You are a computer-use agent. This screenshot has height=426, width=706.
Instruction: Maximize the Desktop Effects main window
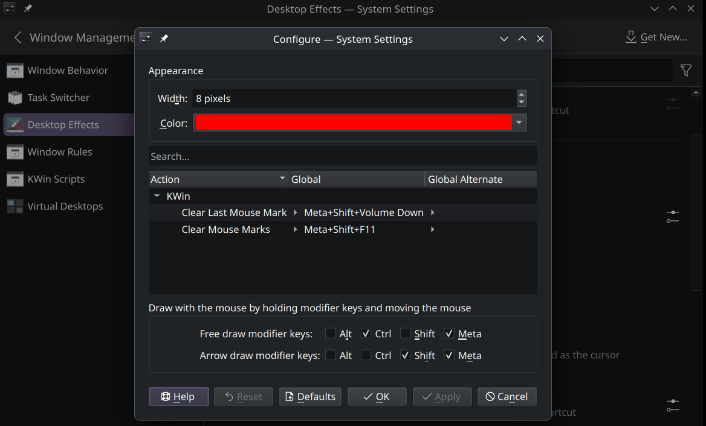click(673, 8)
